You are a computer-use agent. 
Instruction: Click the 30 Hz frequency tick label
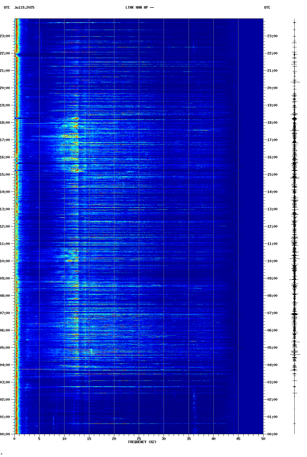pyautogui.click(x=164, y=439)
